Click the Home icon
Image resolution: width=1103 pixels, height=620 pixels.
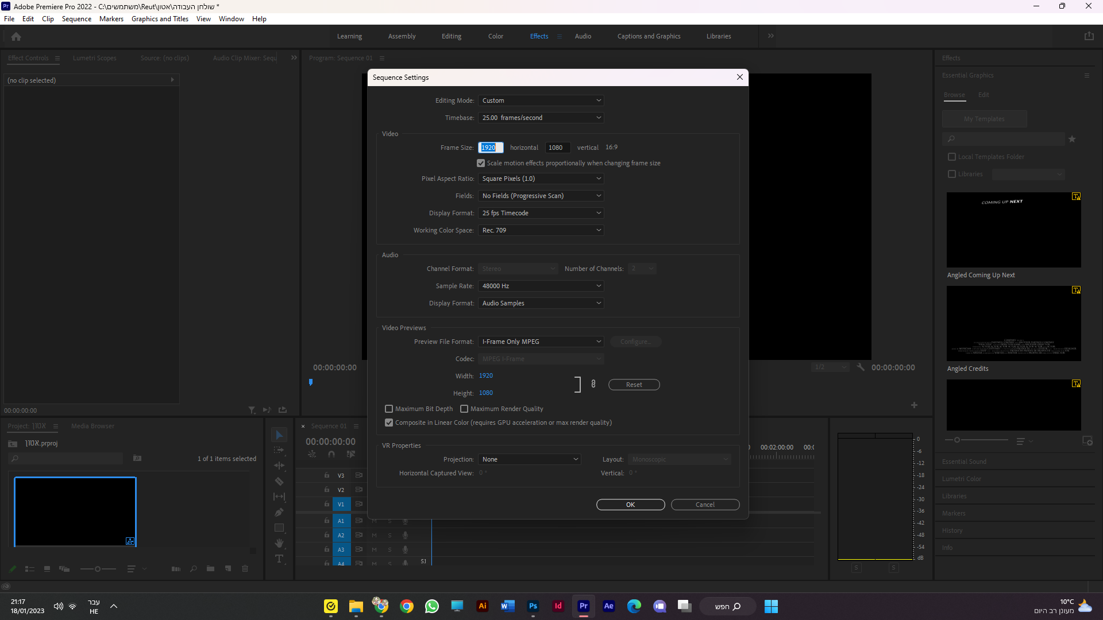tap(16, 36)
